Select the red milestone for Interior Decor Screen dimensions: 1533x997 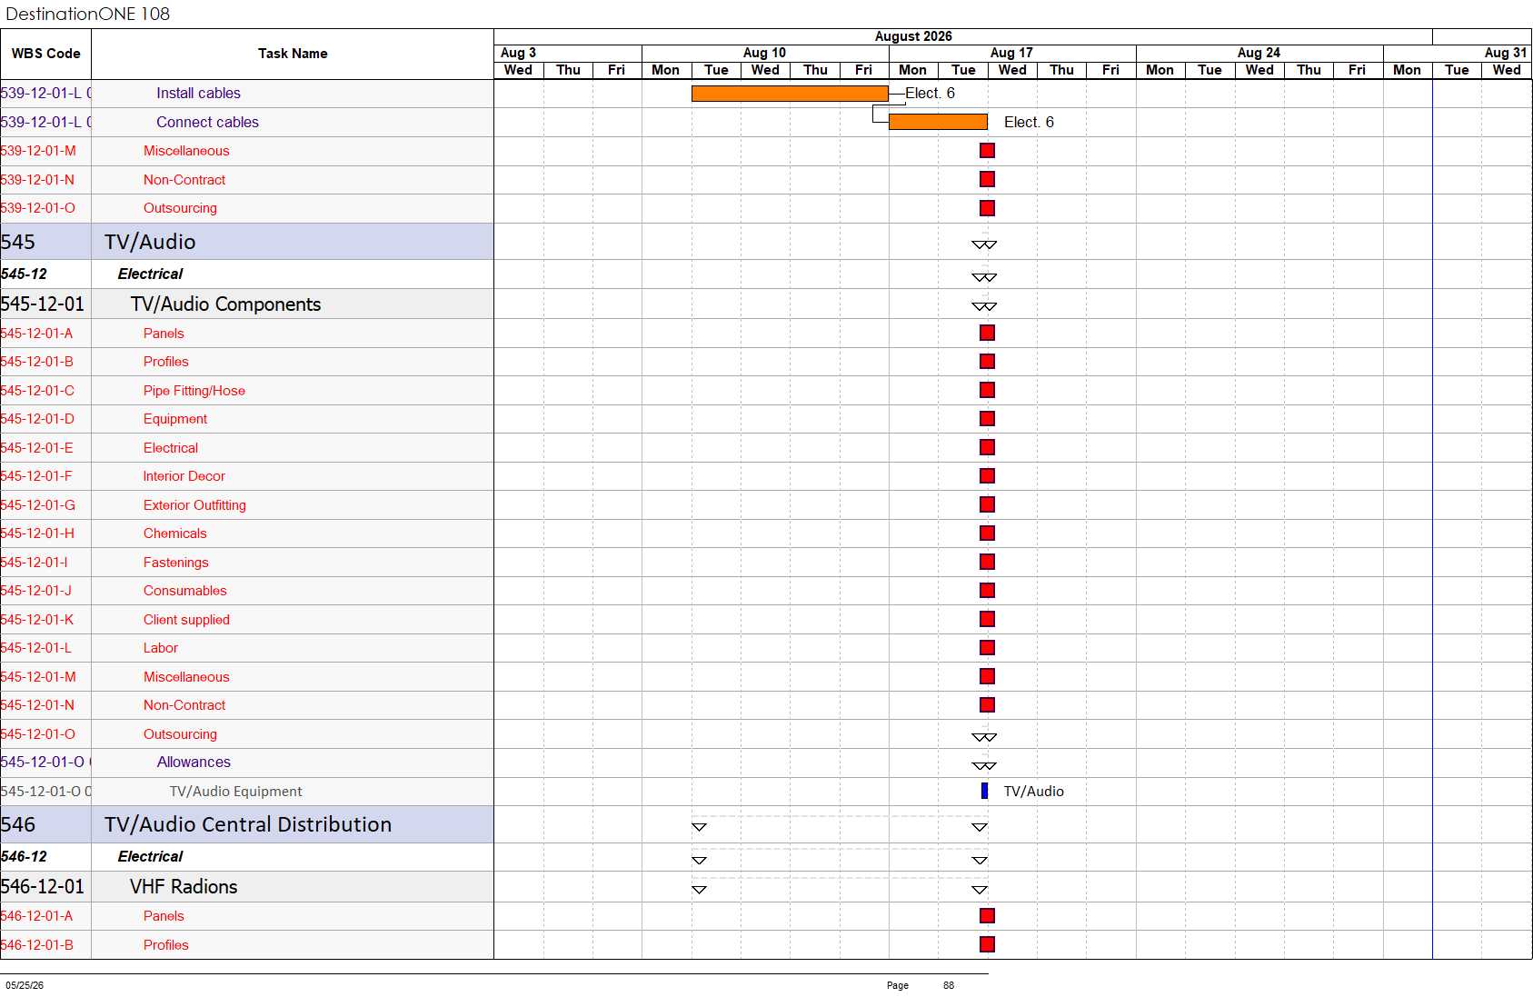(x=987, y=476)
